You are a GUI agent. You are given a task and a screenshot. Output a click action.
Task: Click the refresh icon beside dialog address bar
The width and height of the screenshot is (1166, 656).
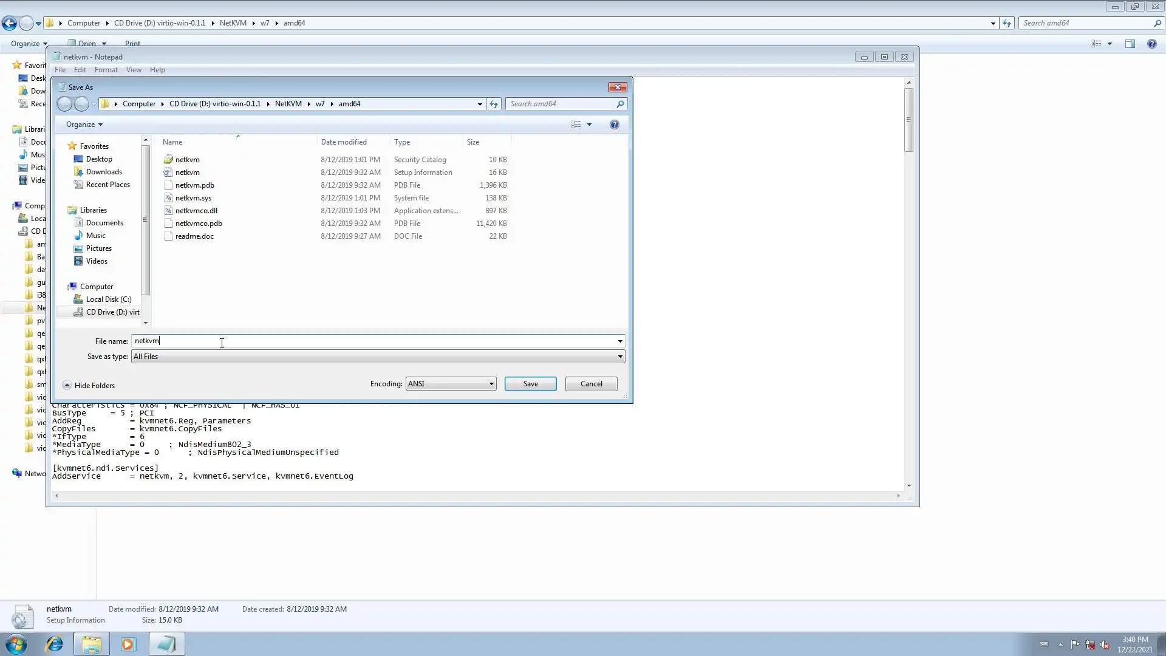(494, 104)
